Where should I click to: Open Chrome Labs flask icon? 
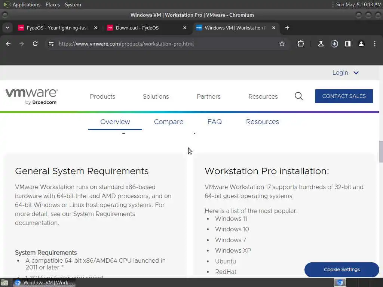pyautogui.click(x=321, y=44)
